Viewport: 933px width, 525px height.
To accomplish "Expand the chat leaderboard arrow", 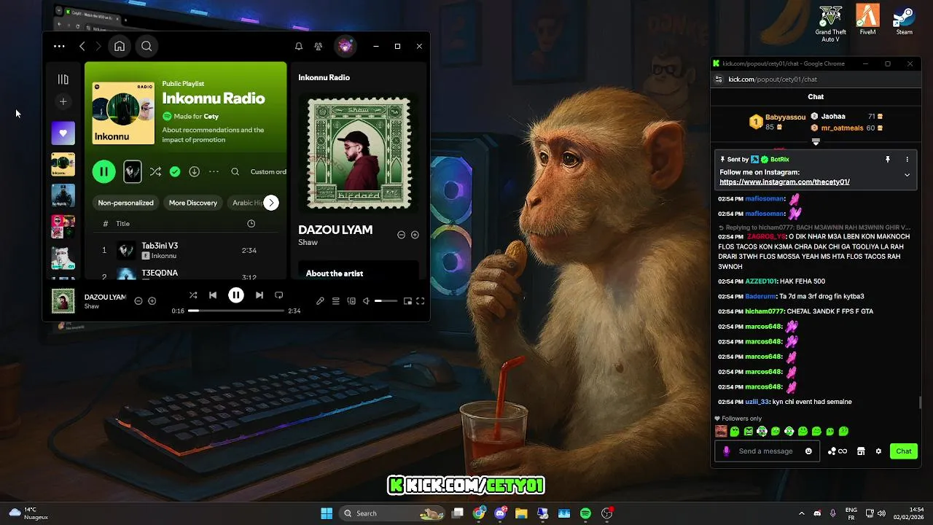I will click(816, 142).
